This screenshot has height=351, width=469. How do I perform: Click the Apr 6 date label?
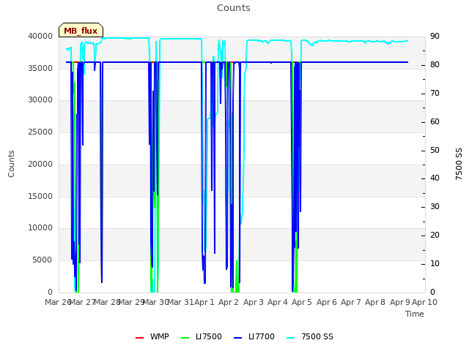tap(327, 302)
